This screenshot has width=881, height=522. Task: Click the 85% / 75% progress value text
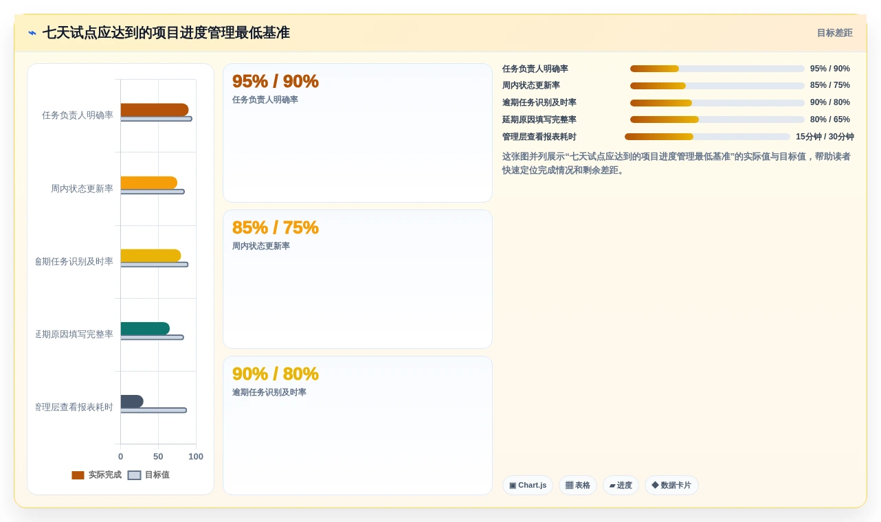tap(830, 86)
